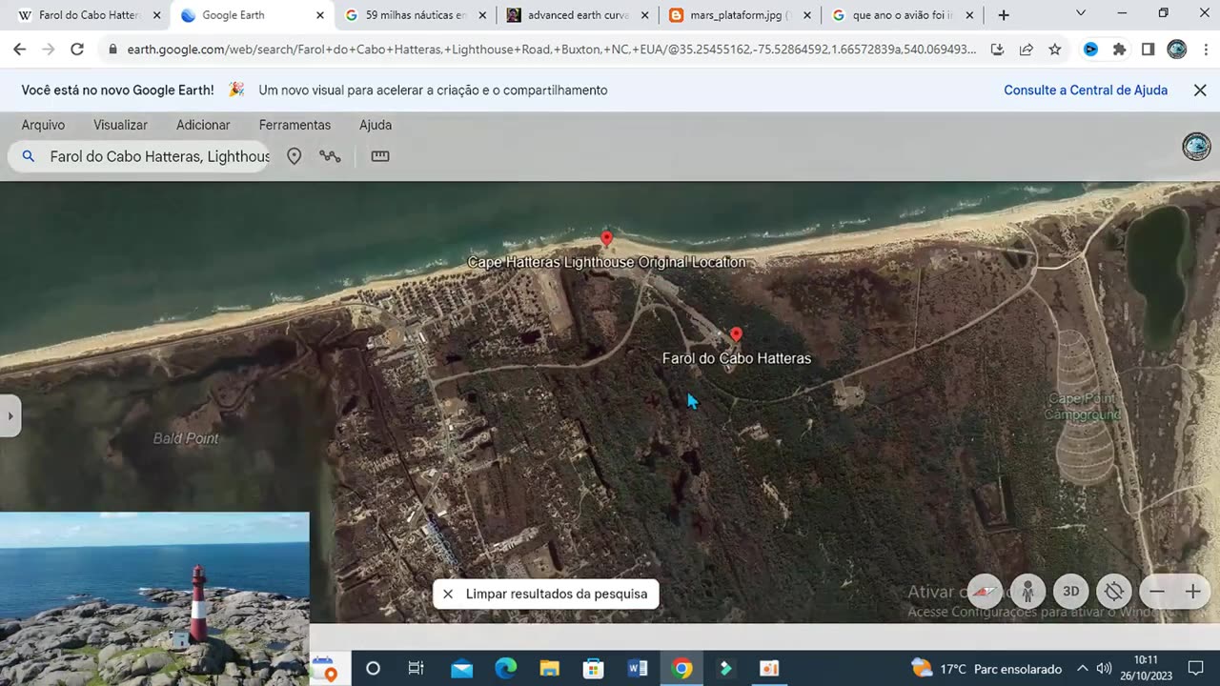The width and height of the screenshot is (1220, 686).
Task: Click Limpar resultados da pesquisa button
Action: click(x=545, y=594)
